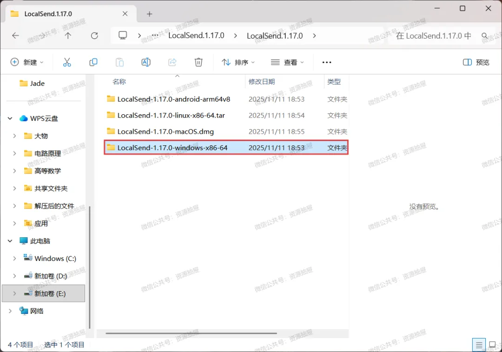Screen dimensions: 502x352
Task: Expand the 网络 node chevron
Action: coord(10,311)
